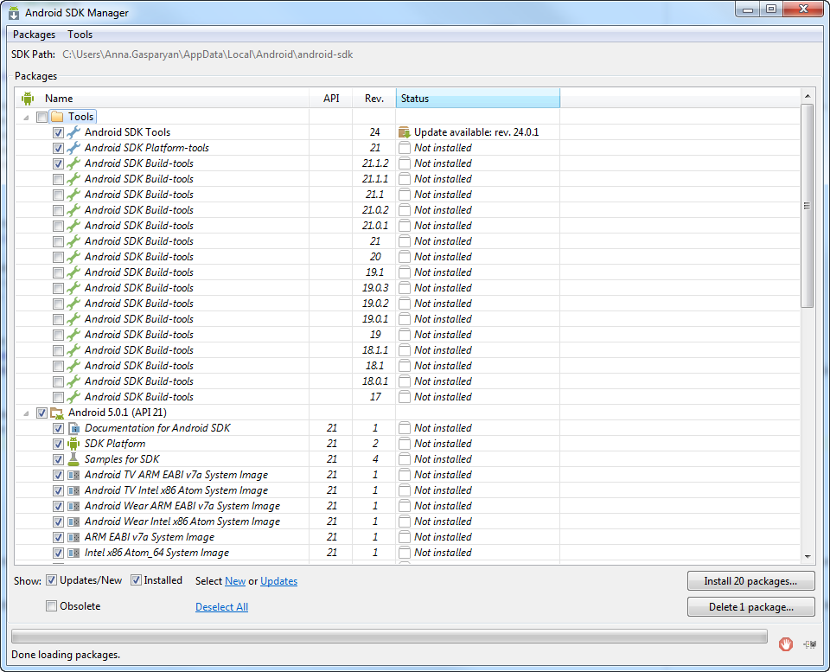Screen dimensions: 830x672
Task: Check the Tools folder checkbox
Action: [41, 117]
